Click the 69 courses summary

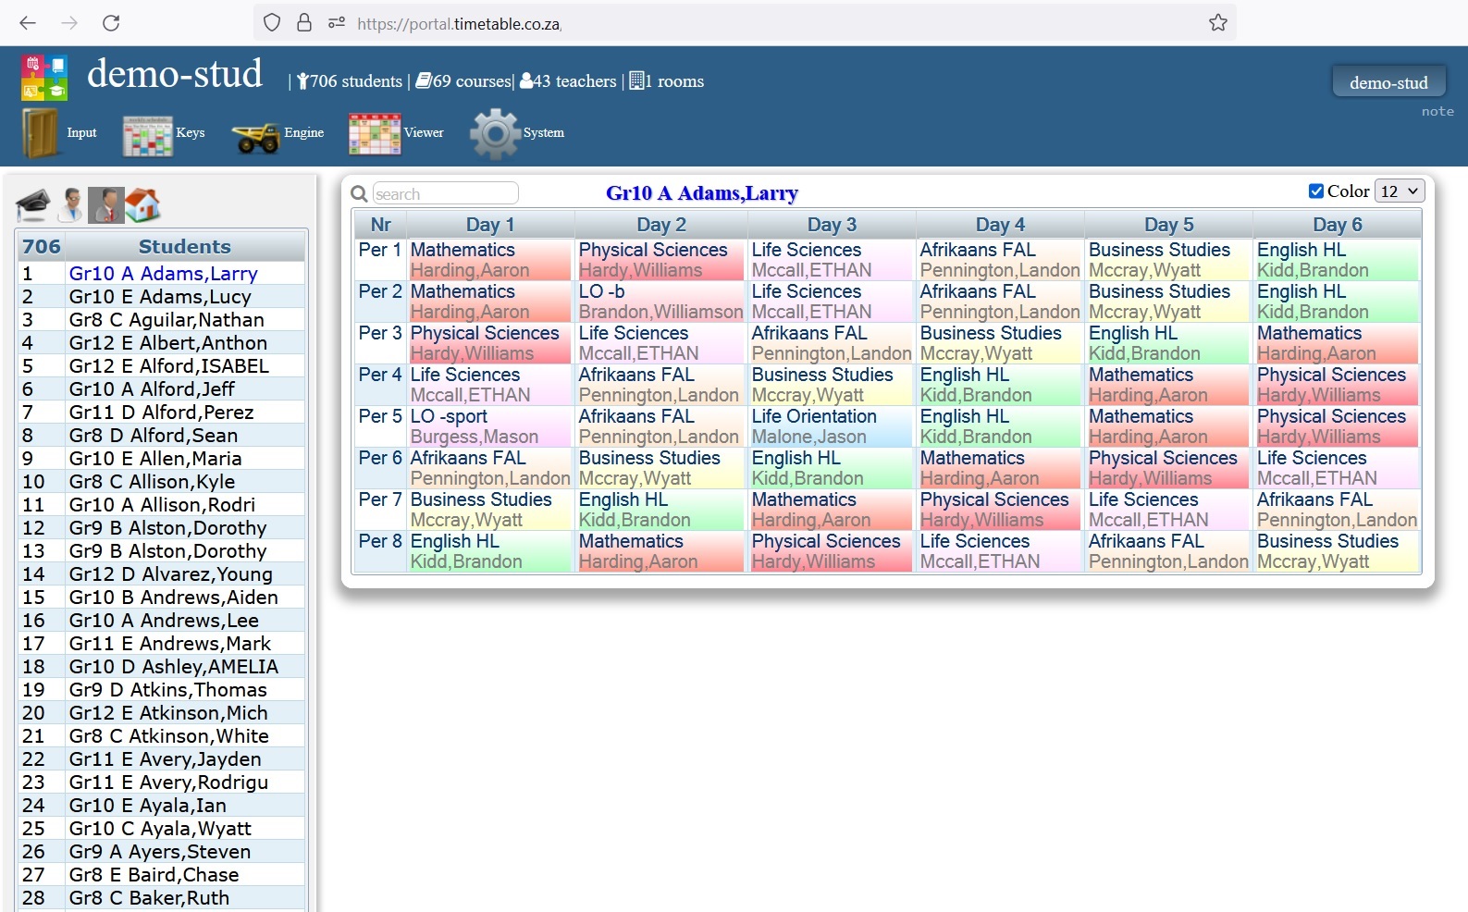click(x=463, y=81)
